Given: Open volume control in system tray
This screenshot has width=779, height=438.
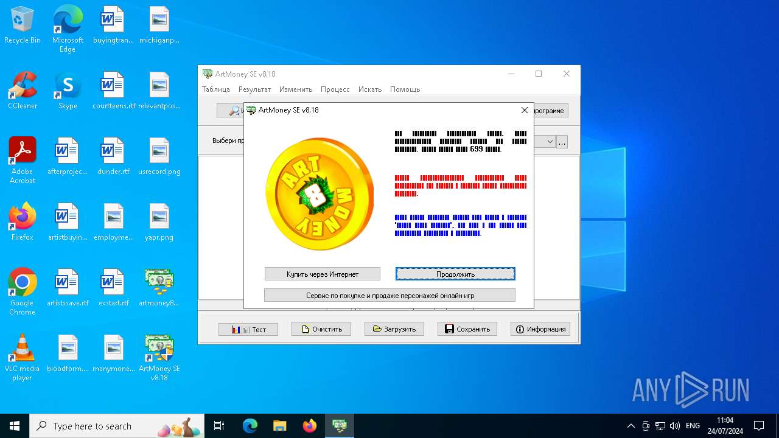Looking at the screenshot, I should click(674, 426).
